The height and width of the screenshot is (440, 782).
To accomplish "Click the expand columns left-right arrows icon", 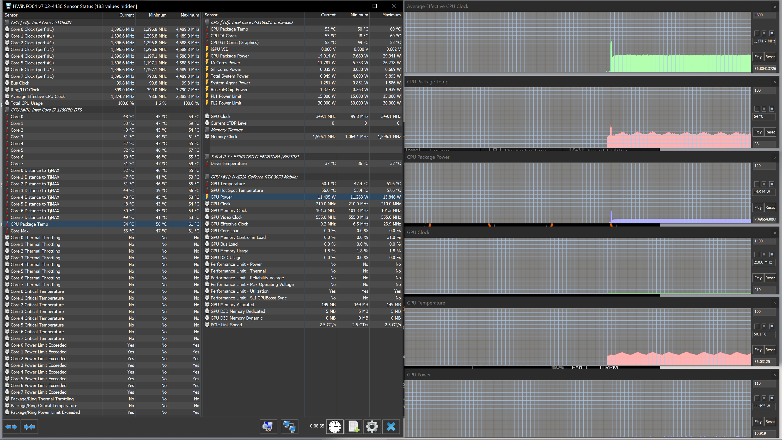I will pos(11,427).
